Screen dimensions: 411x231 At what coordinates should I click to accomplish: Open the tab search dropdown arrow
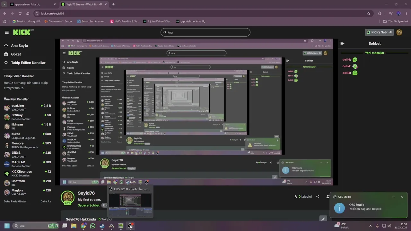pos(4,4)
